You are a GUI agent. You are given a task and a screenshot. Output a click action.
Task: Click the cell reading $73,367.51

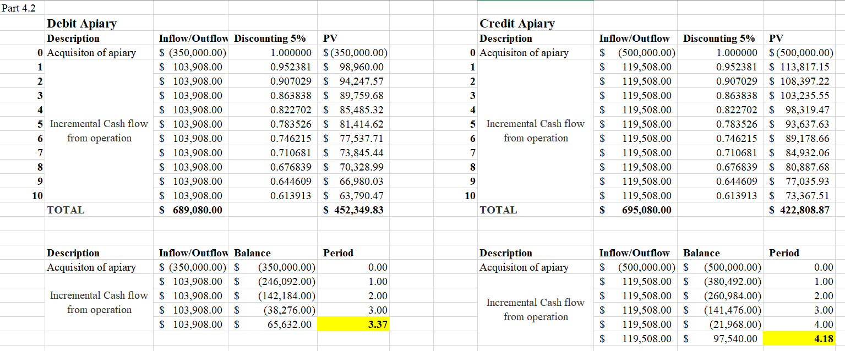click(799, 196)
